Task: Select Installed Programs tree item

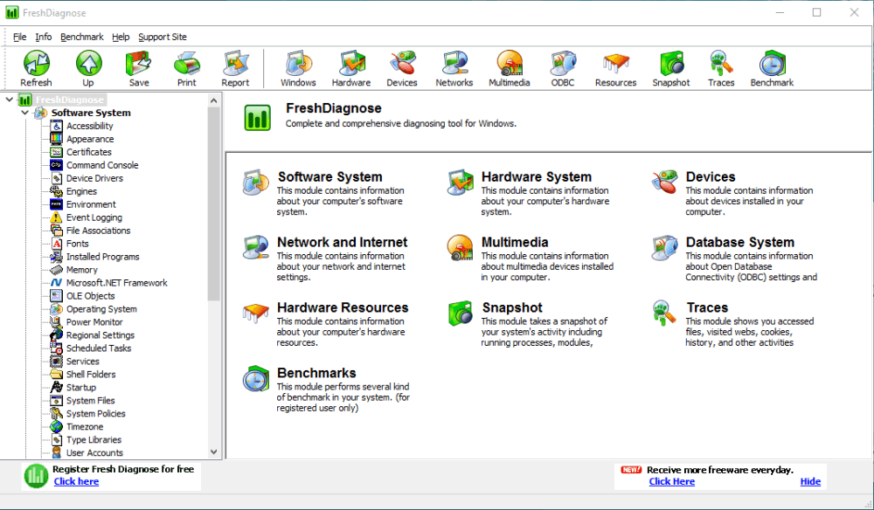Action: click(x=102, y=257)
